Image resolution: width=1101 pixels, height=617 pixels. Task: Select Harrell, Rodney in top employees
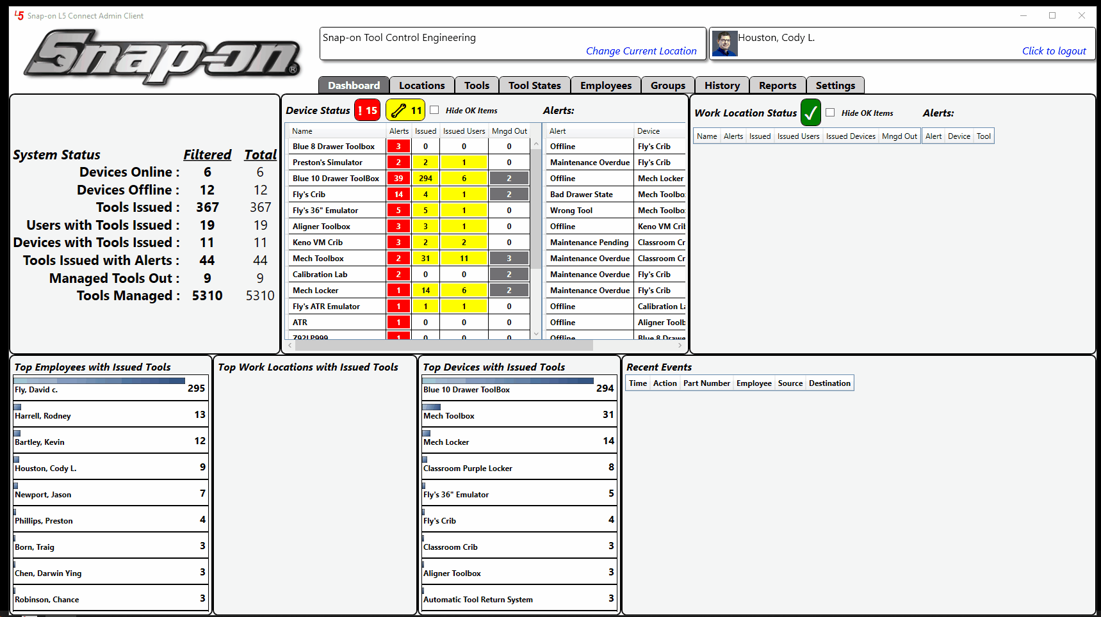coord(111,415)
